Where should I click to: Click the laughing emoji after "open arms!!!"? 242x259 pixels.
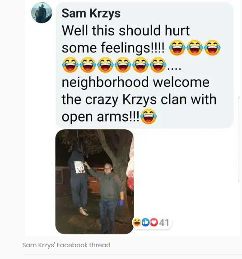(x=148, y=117)
